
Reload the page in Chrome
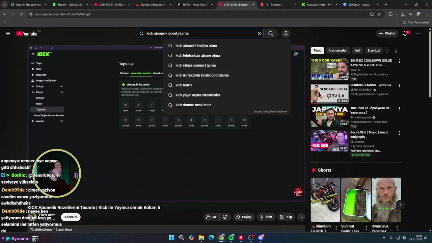point(21,14)
